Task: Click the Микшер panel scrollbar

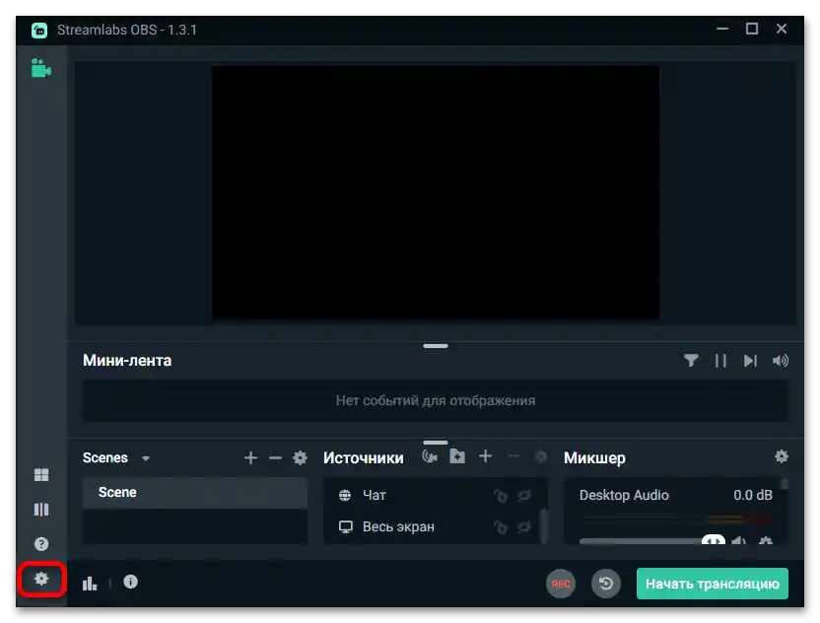Action: [x=784, y=483]
